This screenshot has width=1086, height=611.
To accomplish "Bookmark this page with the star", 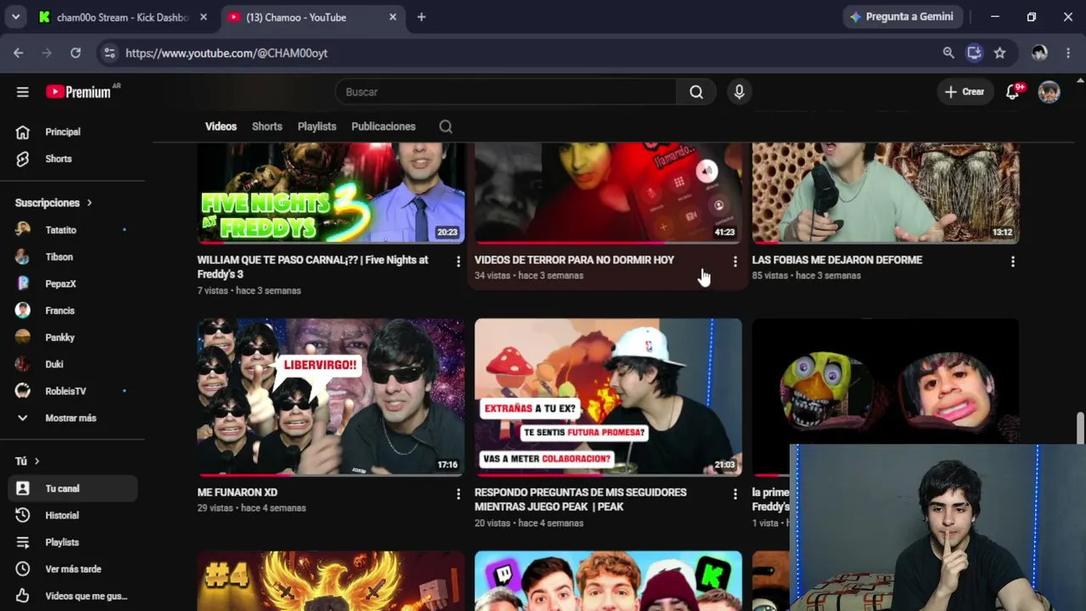I will click(x=999, y=53).
